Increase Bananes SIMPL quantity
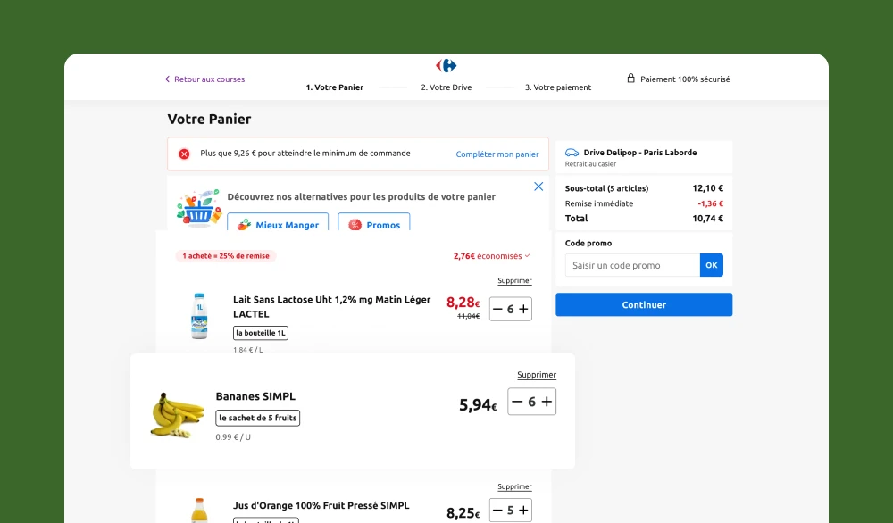Viewport: 893px width, 523px height. coord(547,402)
